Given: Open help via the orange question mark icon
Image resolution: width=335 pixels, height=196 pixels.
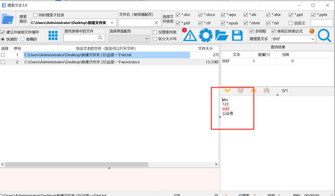Looking at the screenshot, I should click(311, 31).
